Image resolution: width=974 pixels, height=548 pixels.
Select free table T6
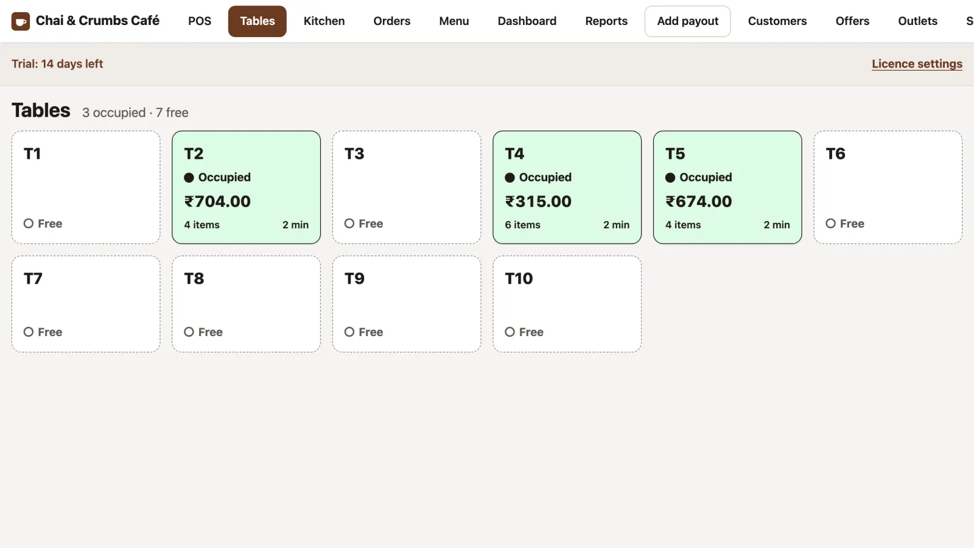[888, 188]
